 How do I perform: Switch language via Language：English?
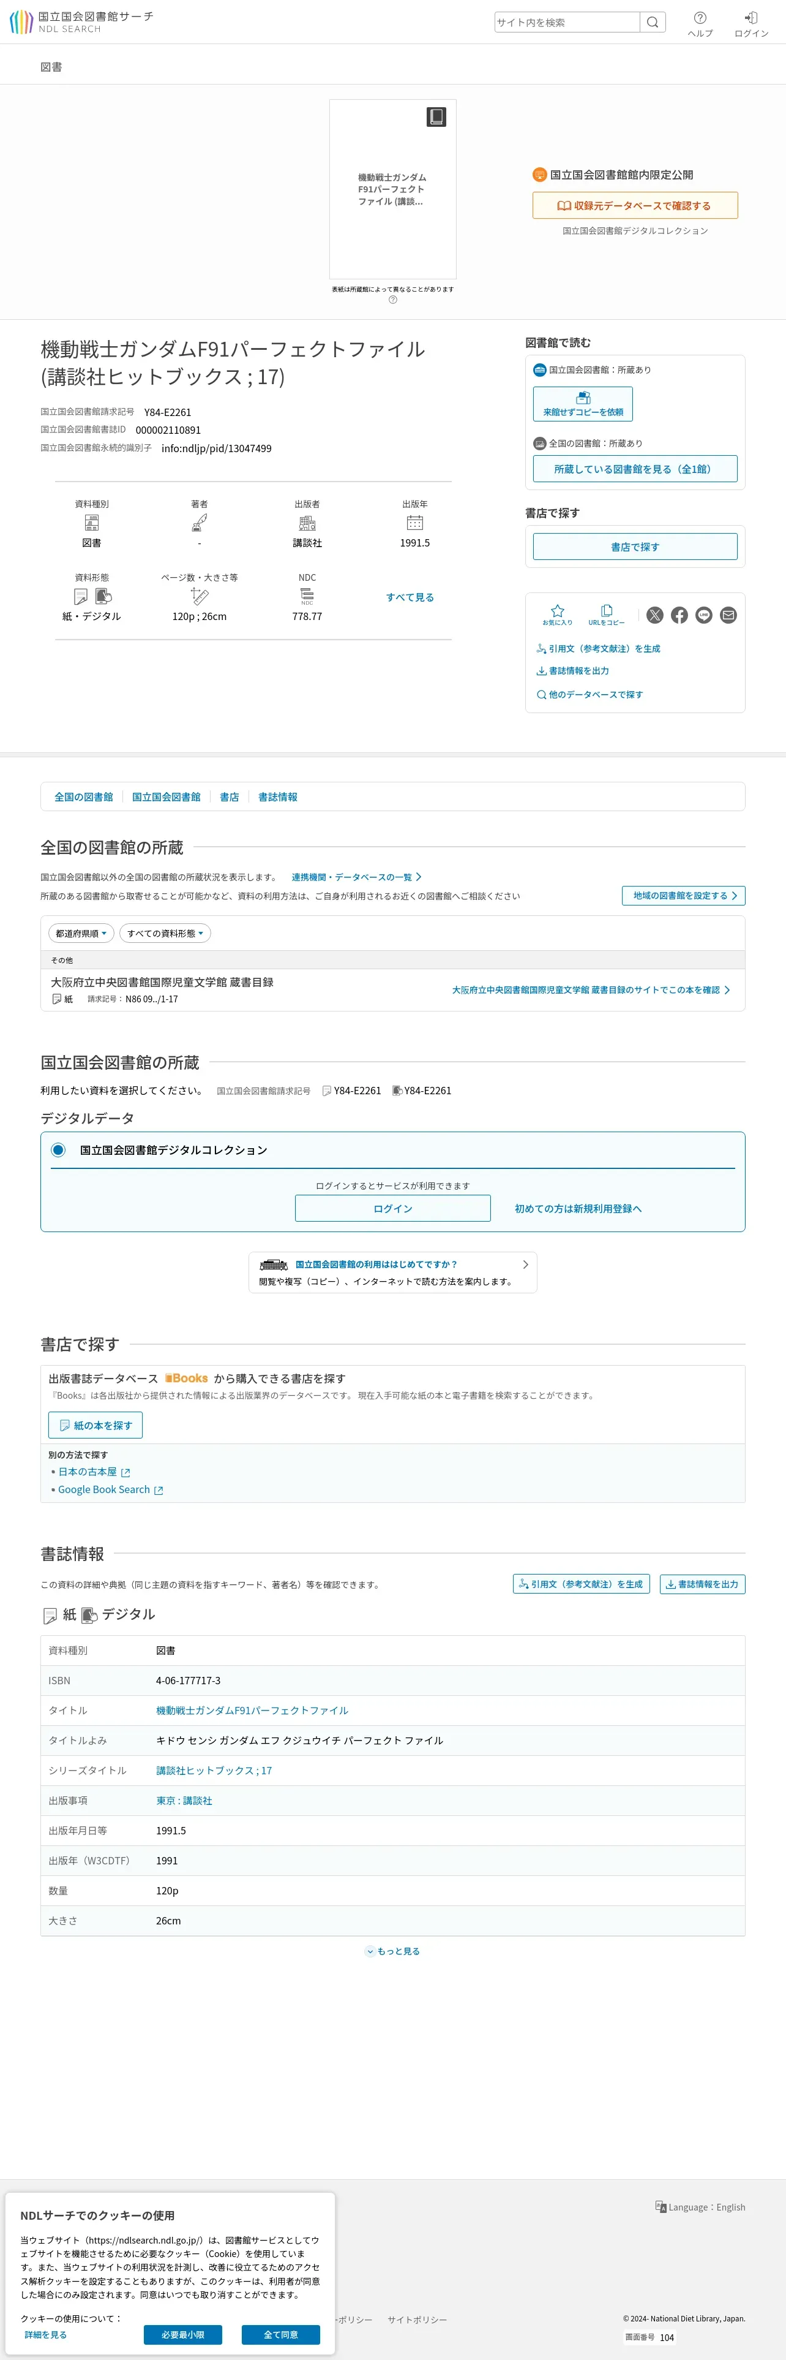[701, 2207]
